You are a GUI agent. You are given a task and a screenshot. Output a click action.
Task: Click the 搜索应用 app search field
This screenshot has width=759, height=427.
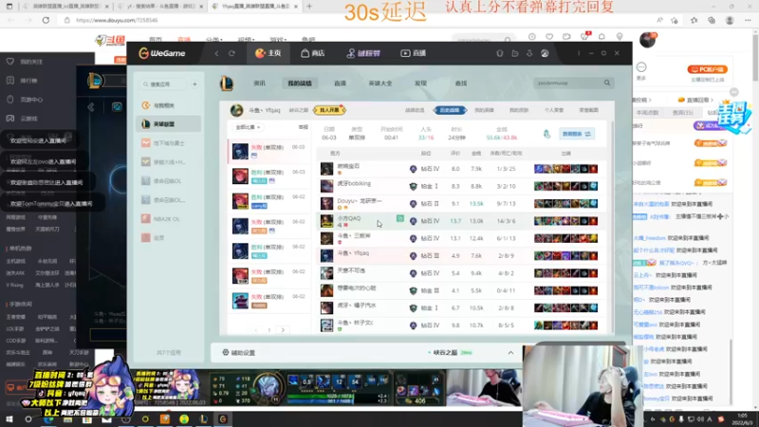(x=163, y=84)
